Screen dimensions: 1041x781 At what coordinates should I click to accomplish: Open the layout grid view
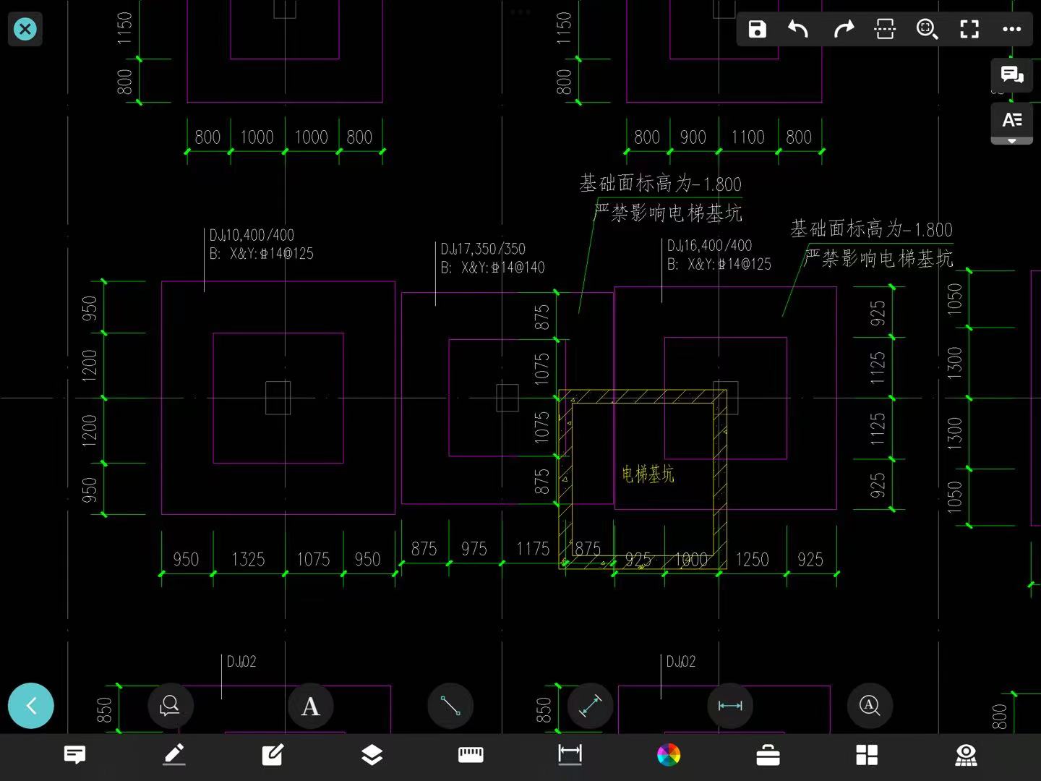[867, 755]
